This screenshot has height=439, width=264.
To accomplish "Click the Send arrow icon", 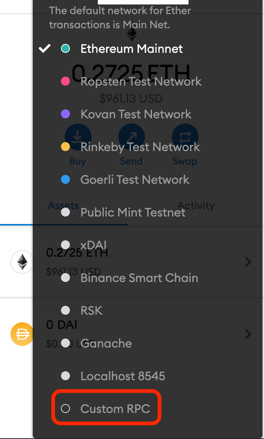I will 131,137.
